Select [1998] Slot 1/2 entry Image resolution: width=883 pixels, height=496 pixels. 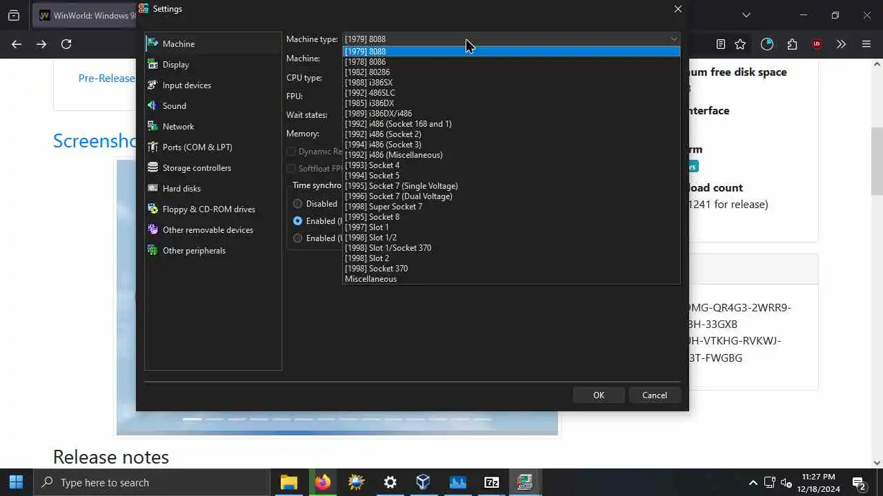[511, 238]
